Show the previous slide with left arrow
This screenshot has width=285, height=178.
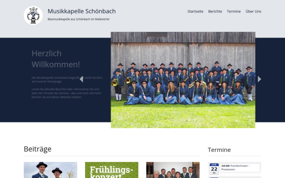[81, 79]
